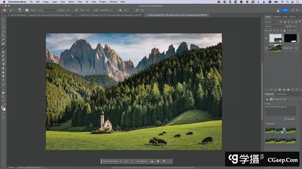This screenshot has width=302, height=169.
Task: Expand the layer Opacity dropdown
Action: point(298,26)
